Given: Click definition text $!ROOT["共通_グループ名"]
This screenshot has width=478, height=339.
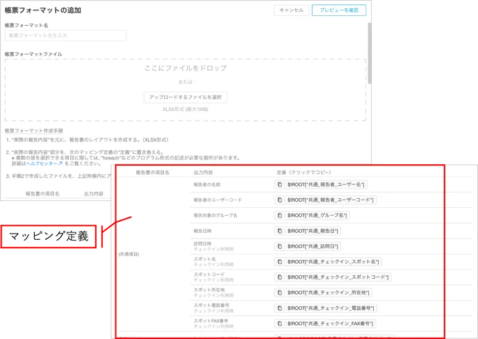Looking at the screenshot, I should (317, 216).
